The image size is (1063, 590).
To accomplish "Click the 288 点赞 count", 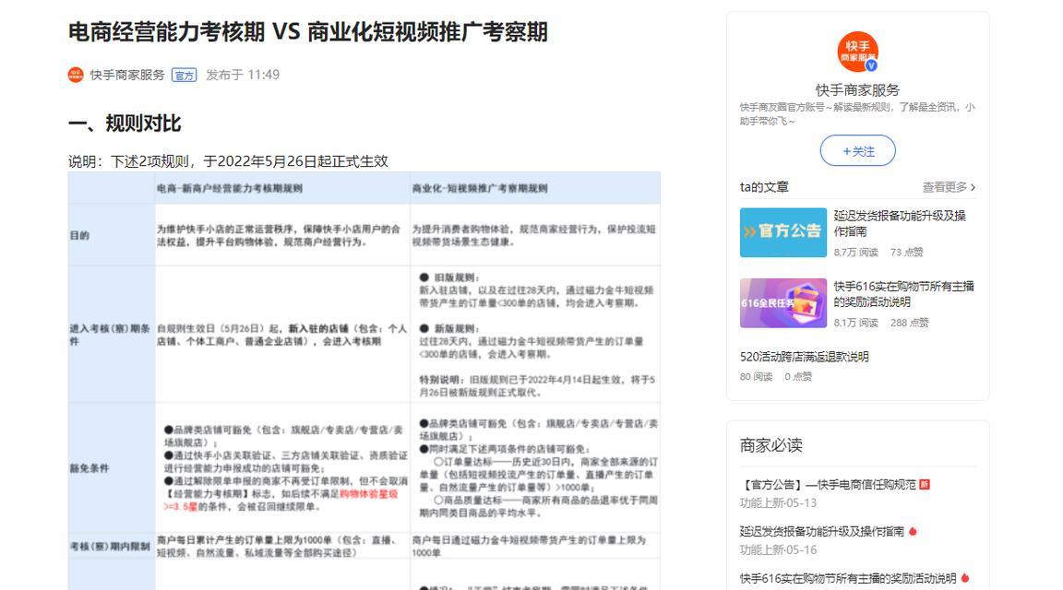I will coord(910,323).
